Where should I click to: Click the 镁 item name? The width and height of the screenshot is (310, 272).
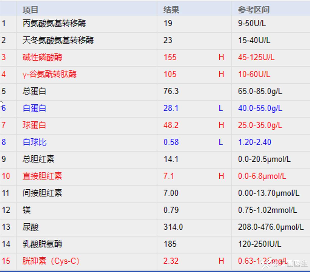[x=27, y=210]
